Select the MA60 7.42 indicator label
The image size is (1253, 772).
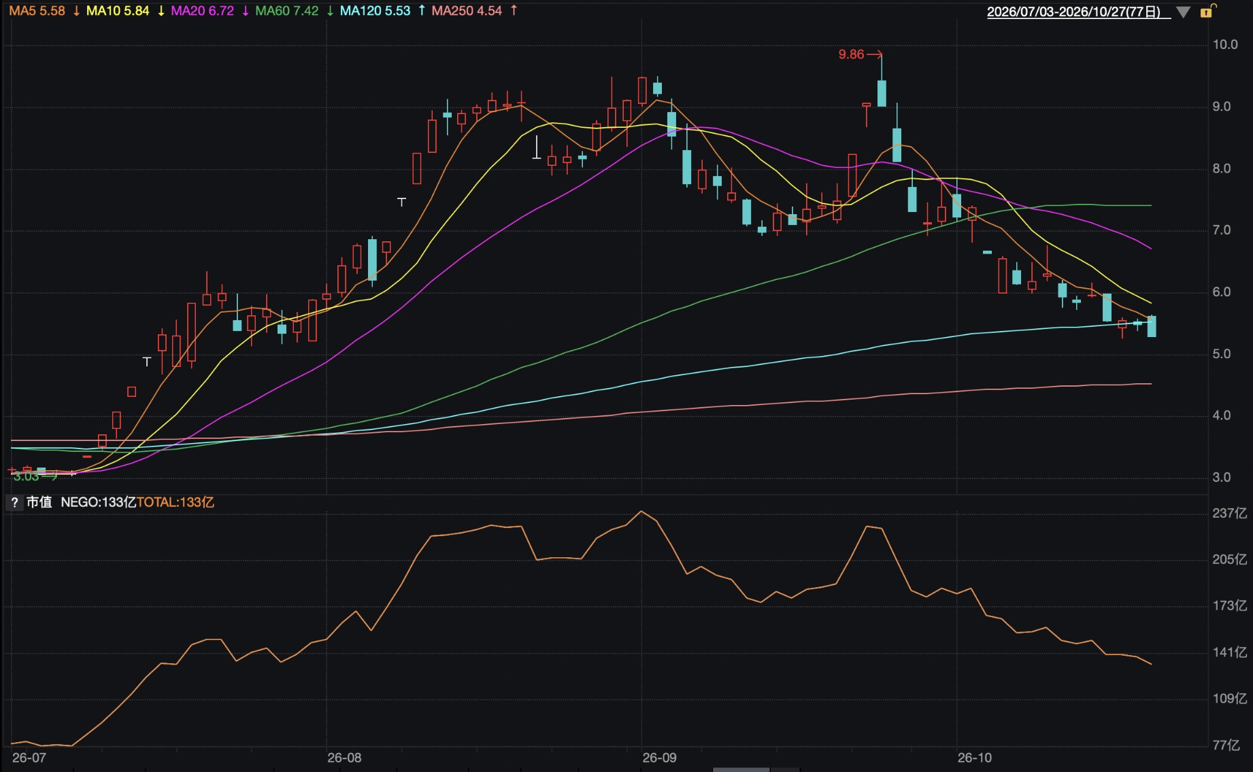coord(286,11)
